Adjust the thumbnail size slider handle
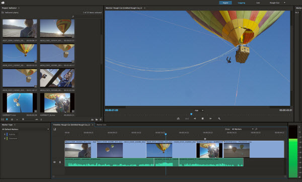302x182 pixels. click(x=23, y=119)
